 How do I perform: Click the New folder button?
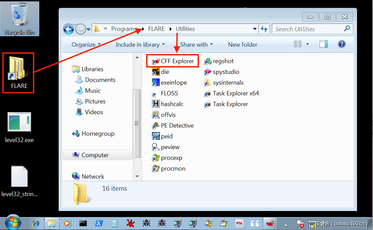pos(243,45)
